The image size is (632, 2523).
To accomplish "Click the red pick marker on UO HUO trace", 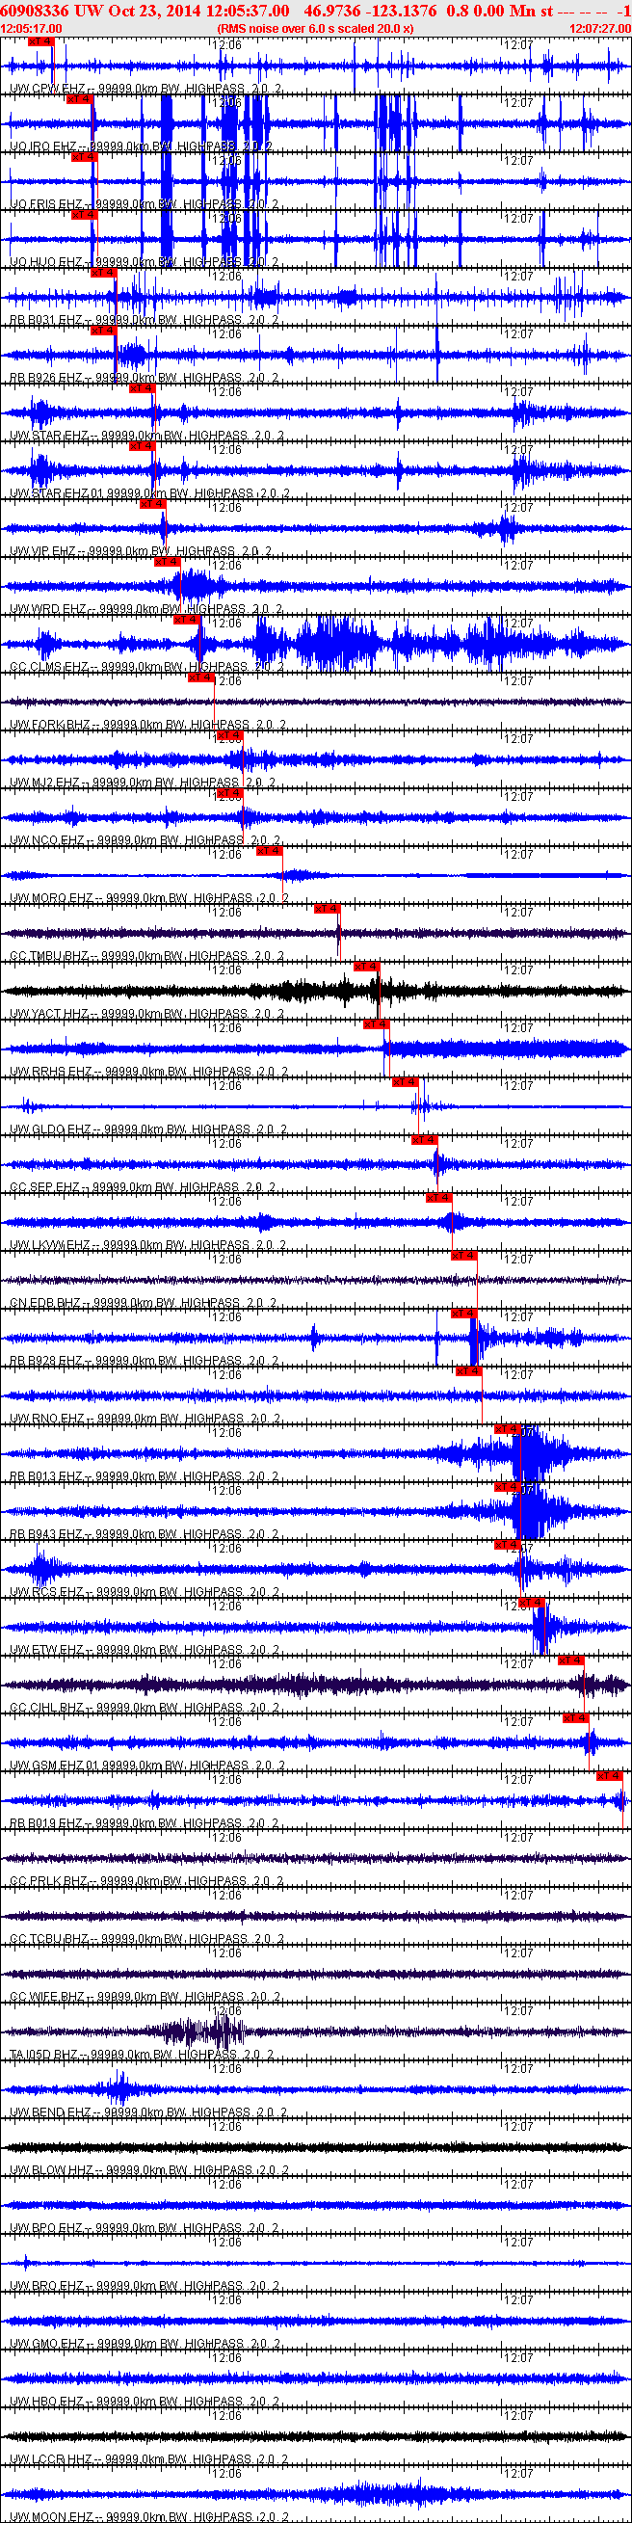I will click(83, 215).
